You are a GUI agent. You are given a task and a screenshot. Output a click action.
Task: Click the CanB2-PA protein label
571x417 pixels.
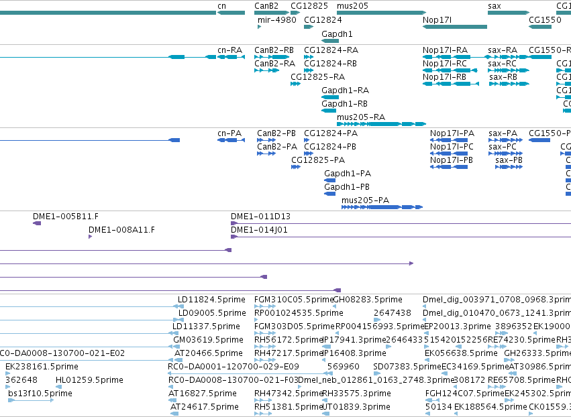click(x=277, y=147)
